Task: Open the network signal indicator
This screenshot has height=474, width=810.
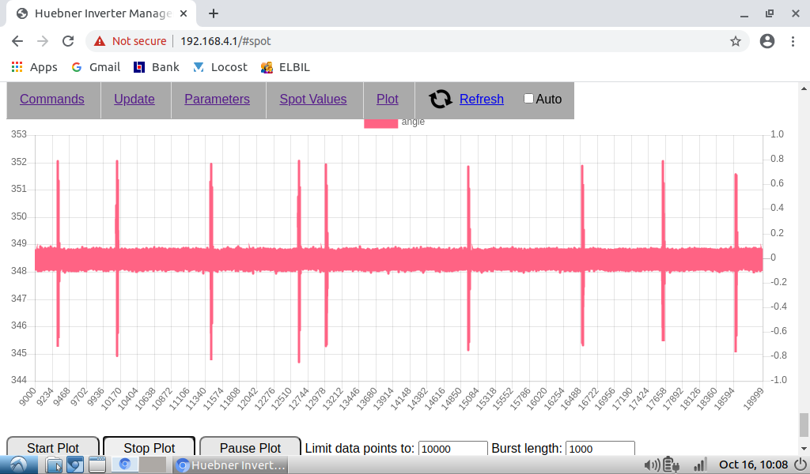Action: point(699,465)
